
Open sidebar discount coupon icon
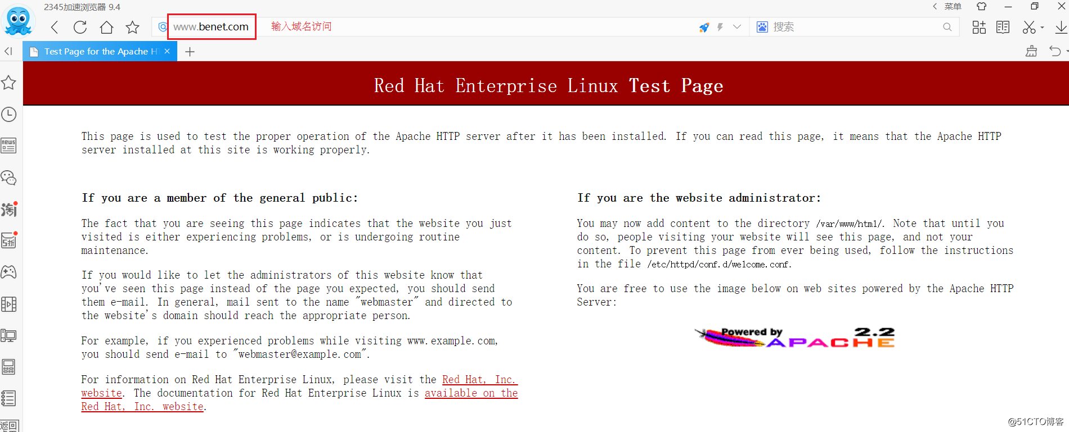9,240
